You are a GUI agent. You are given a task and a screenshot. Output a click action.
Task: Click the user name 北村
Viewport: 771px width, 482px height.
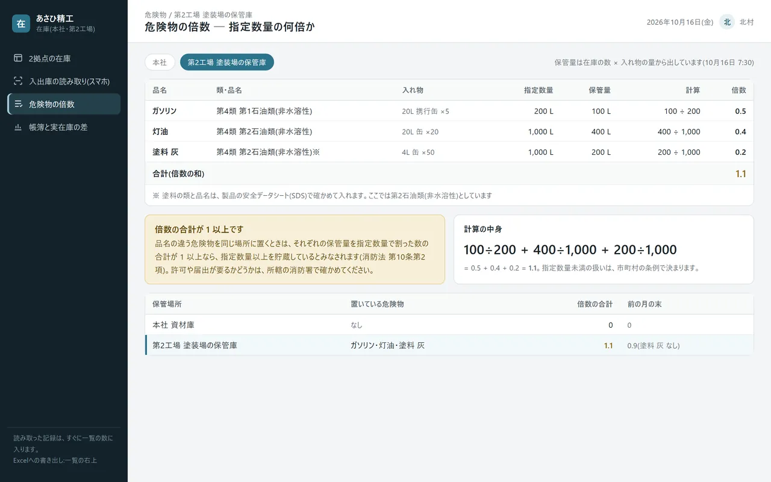[x=747, y=22]
